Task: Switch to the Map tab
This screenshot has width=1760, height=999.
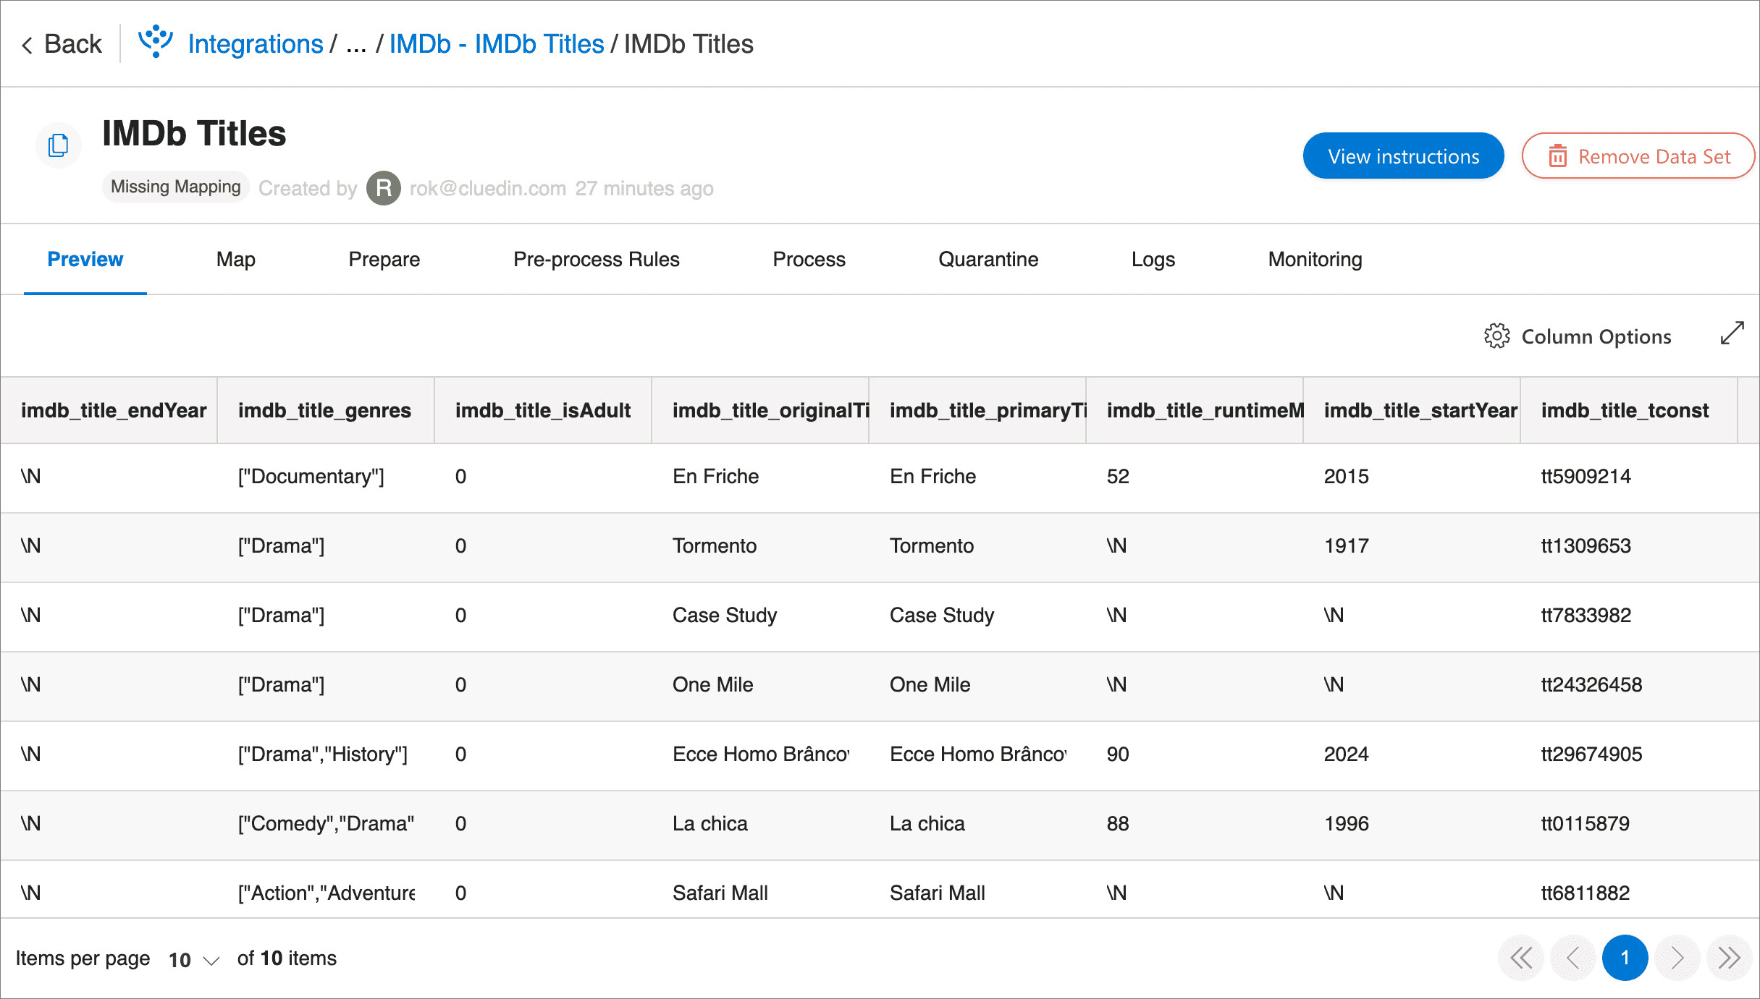Action: pyautogui.click(x=235, y=259)
